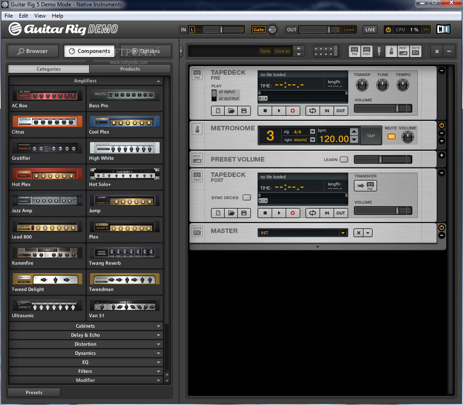
Task: Set loop IN point Tapedeck Pre
Action: click(x=327, y=111)
